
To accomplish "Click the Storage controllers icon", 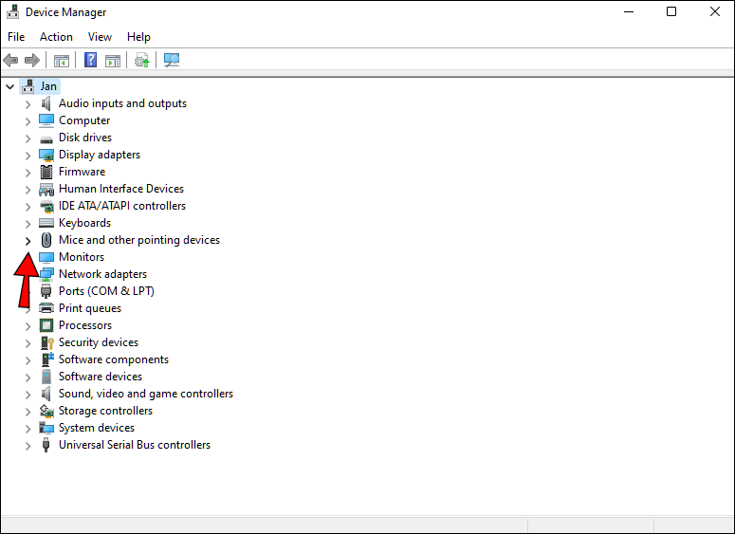I will [46, 411].
